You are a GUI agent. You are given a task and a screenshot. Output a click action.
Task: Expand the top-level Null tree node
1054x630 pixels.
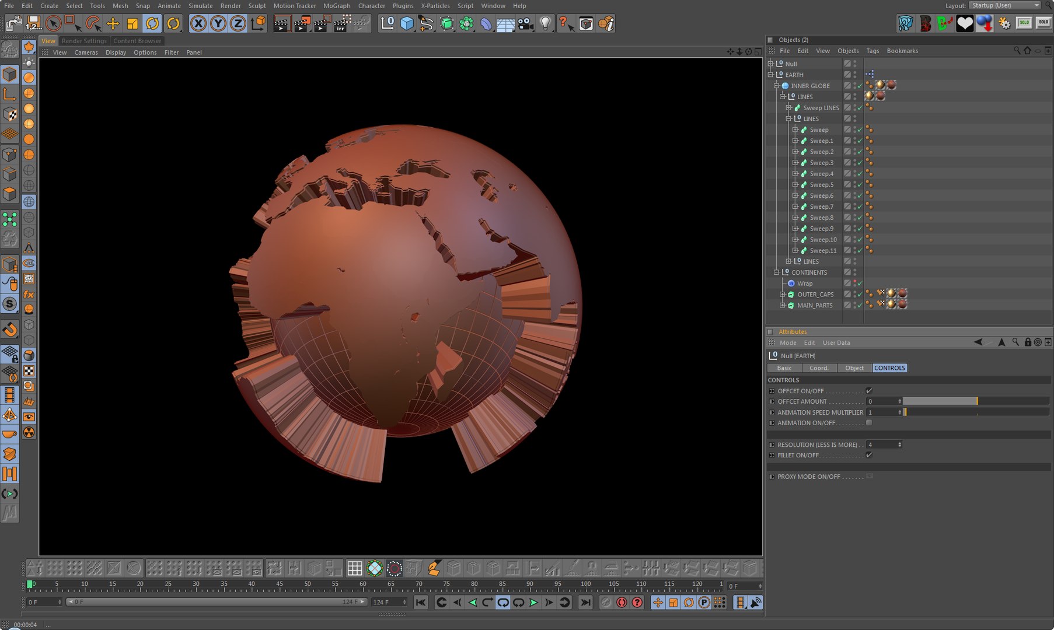pyautogui.click(x=770, y=64)
